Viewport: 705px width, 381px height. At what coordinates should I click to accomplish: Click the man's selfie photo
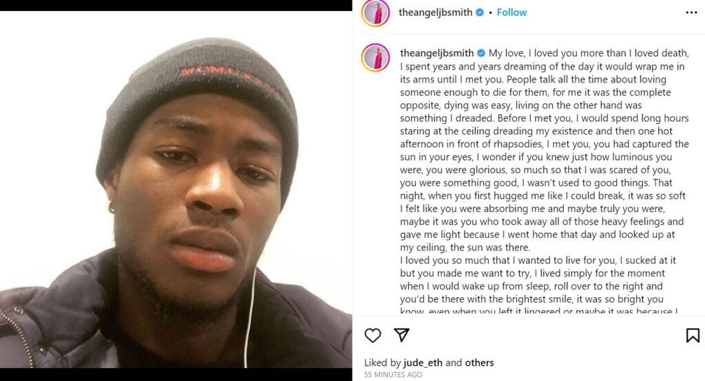(x=176, y=189)
